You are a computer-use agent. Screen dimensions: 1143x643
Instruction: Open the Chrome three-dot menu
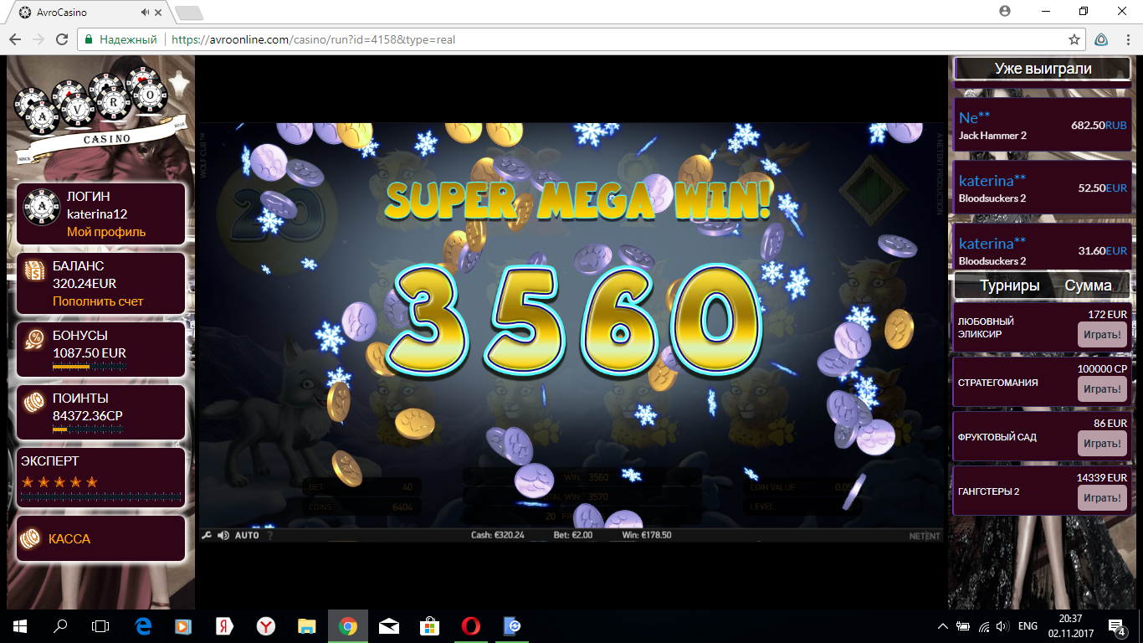point(1126,39)
